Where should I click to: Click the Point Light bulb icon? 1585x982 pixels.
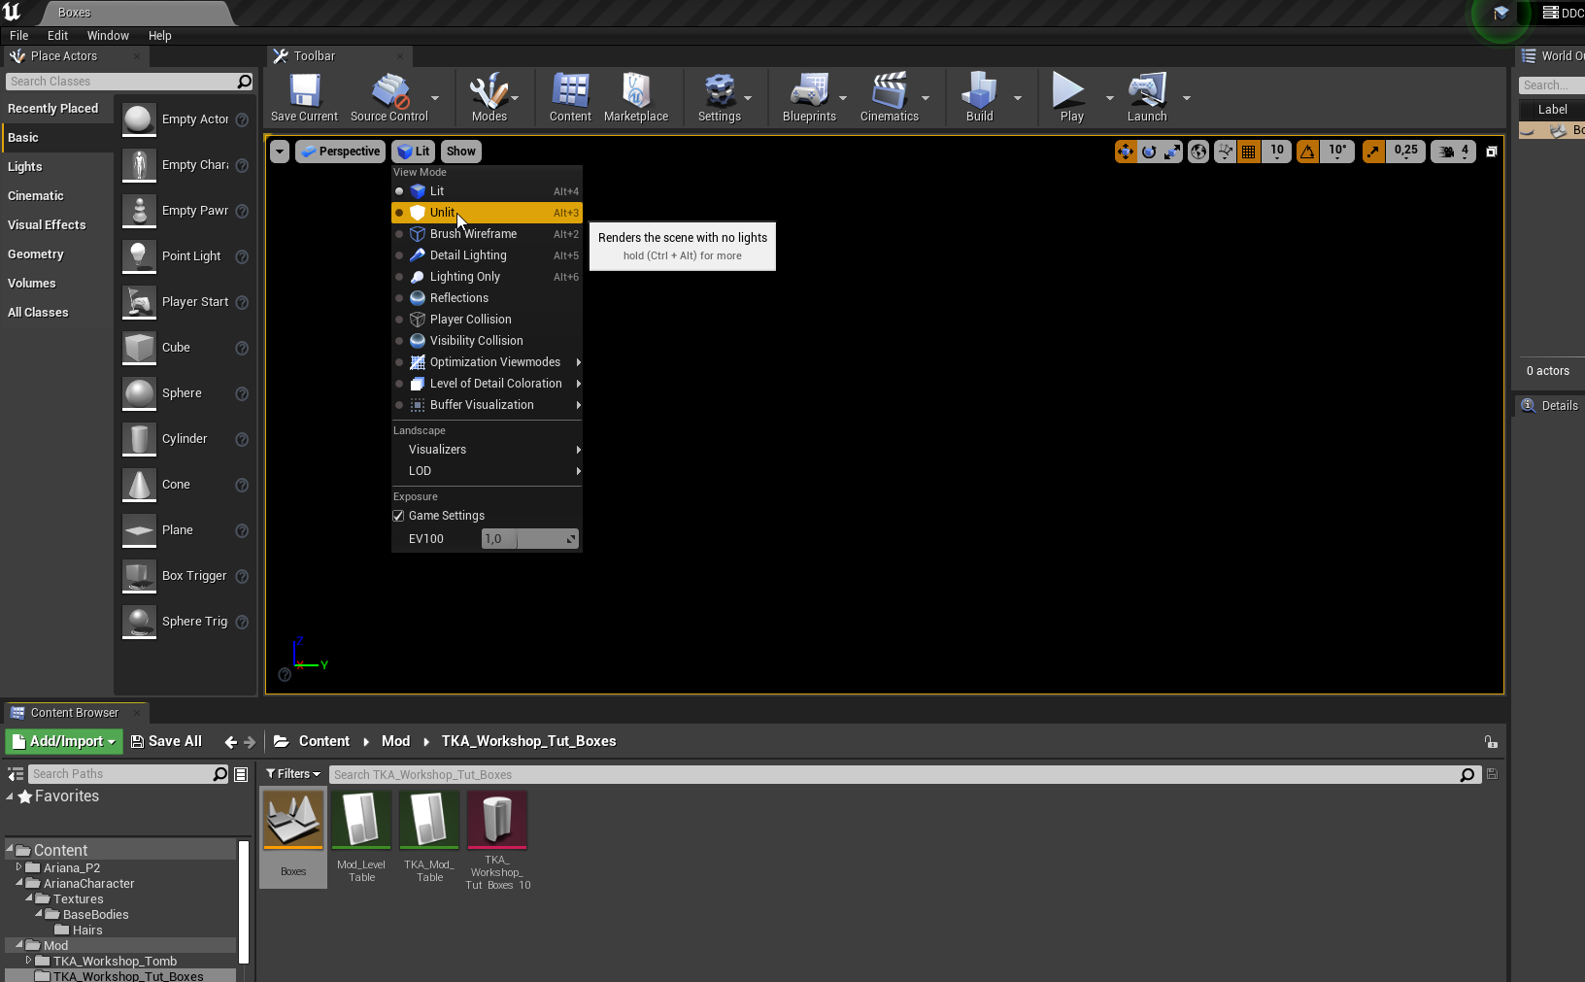(x=139, y=256)
